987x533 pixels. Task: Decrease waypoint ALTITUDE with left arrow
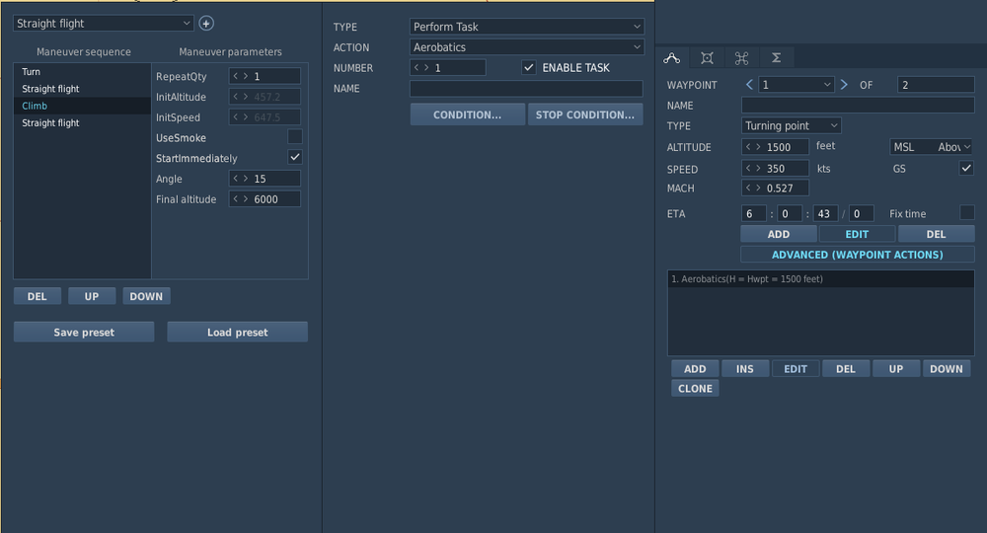[x=748, y=147]
